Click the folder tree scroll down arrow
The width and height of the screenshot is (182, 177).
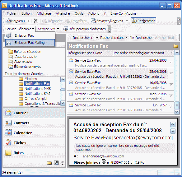click(x=63, y=103)
